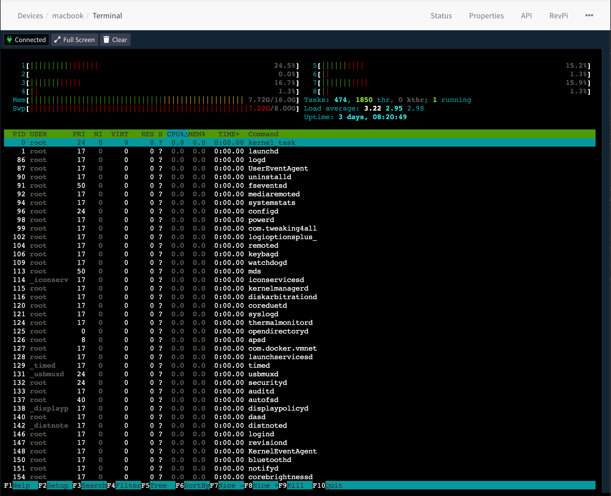Click the green plug Connected icon

coord(9,40)
